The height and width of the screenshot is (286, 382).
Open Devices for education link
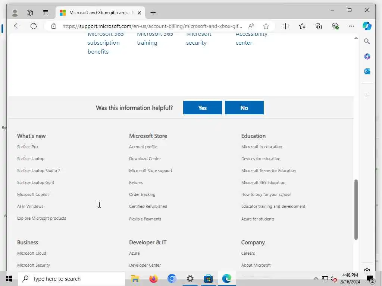tap(261, 159)
